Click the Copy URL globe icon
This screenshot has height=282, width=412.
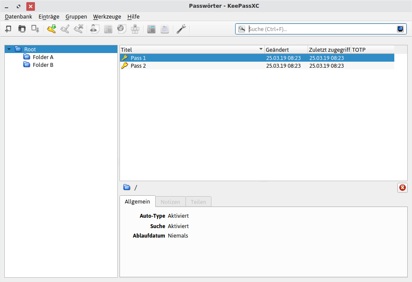(x=121, y=29)
